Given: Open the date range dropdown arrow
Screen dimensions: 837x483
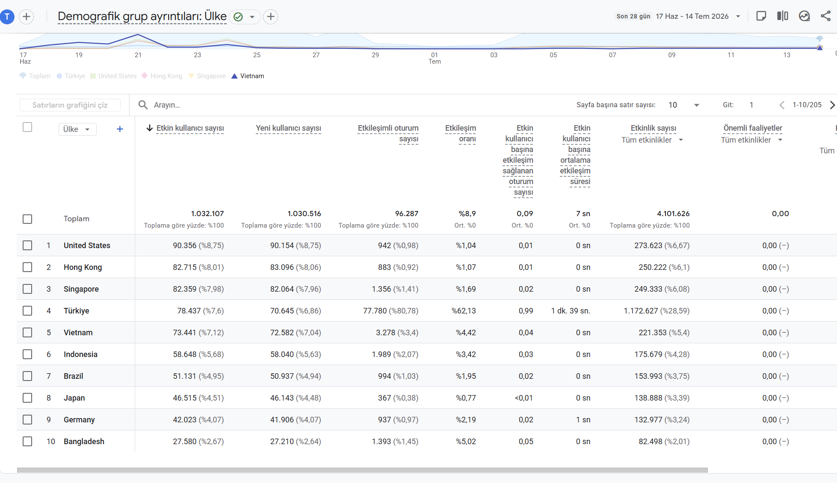Looking at the screenshot, I should pyautogui.click(x=738, y=16).
